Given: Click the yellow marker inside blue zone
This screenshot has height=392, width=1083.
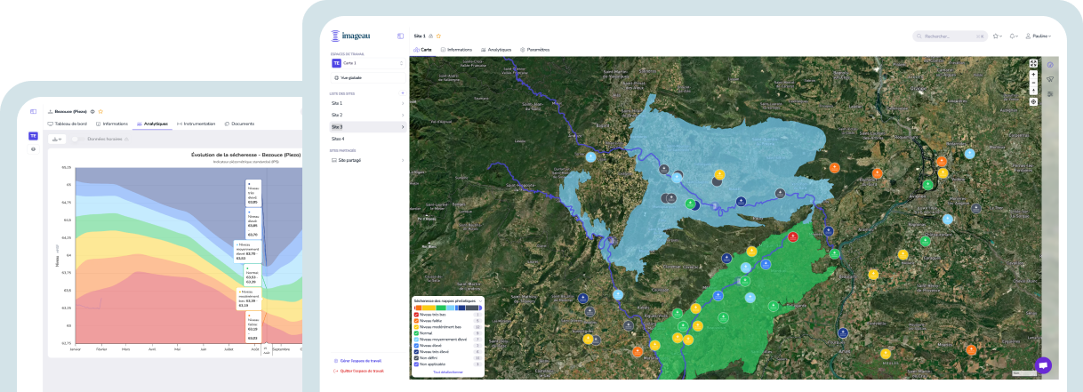Looking at the screenshot, I should coord(720,174).
